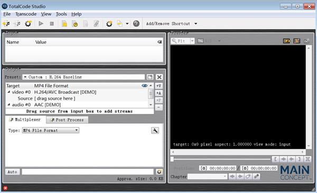Toggle the blue eye on Target row
This screenshot has height=193, width=317.
pyautogui.click(x=145, y=85)
